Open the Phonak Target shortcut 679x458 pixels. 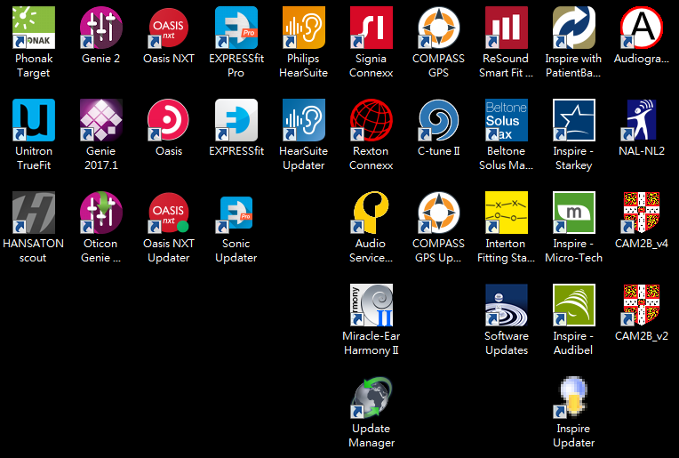click(34, 28)
